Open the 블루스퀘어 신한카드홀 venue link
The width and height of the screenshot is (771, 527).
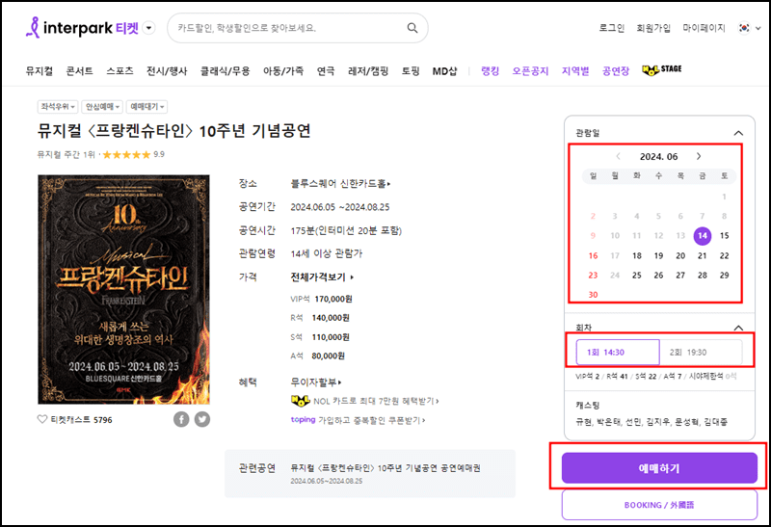click(340, 183)
